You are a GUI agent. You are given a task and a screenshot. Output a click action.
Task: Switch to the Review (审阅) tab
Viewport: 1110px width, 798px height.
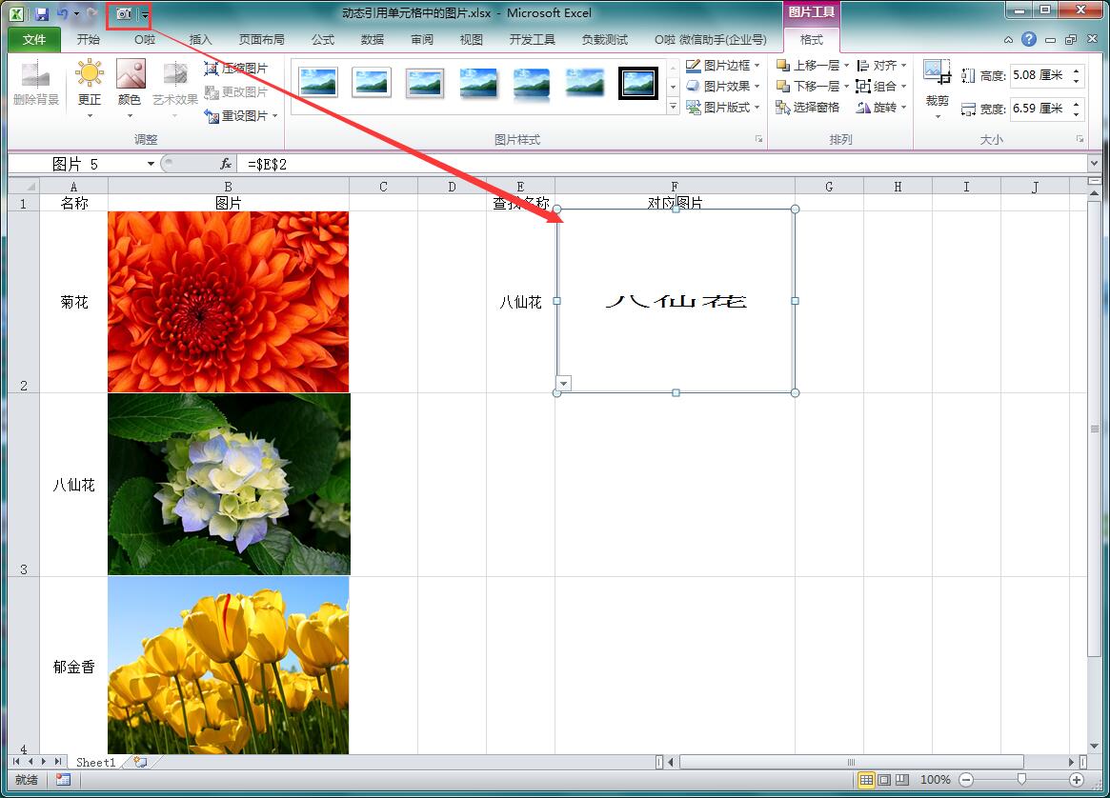[422, 40]
